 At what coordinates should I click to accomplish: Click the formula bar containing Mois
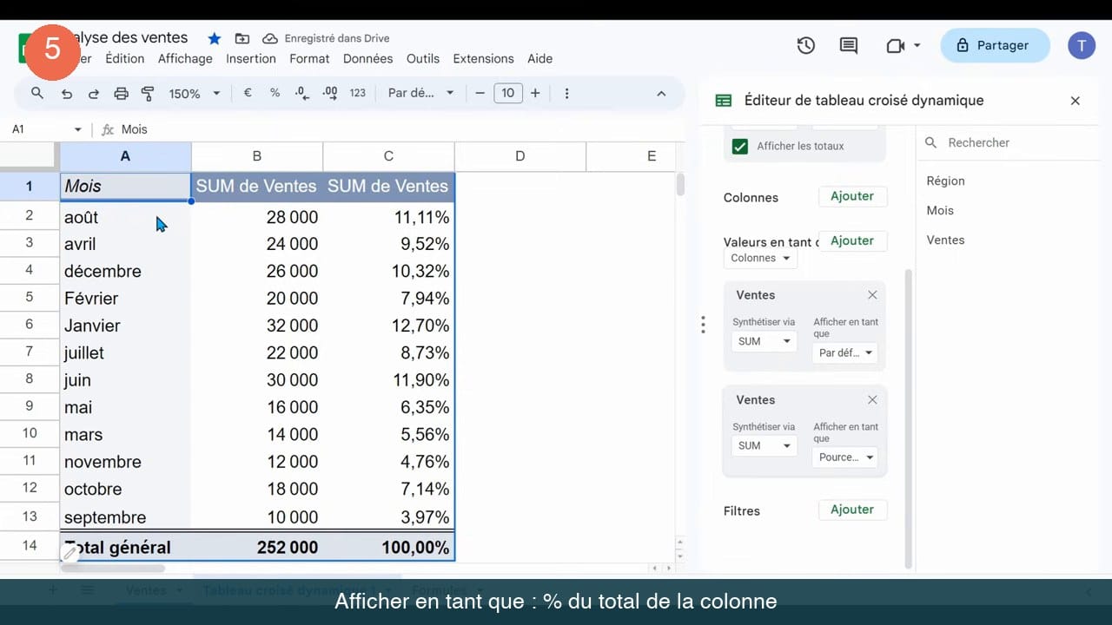[x=400, y=129]
